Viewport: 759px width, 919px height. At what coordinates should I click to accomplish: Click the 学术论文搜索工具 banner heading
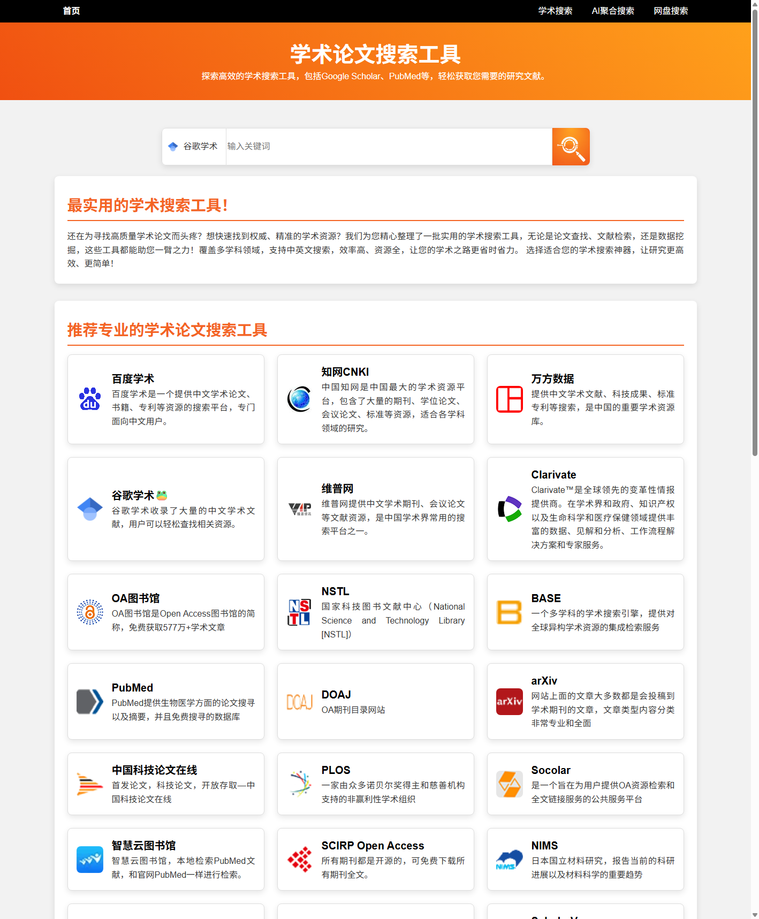point(375,55)
